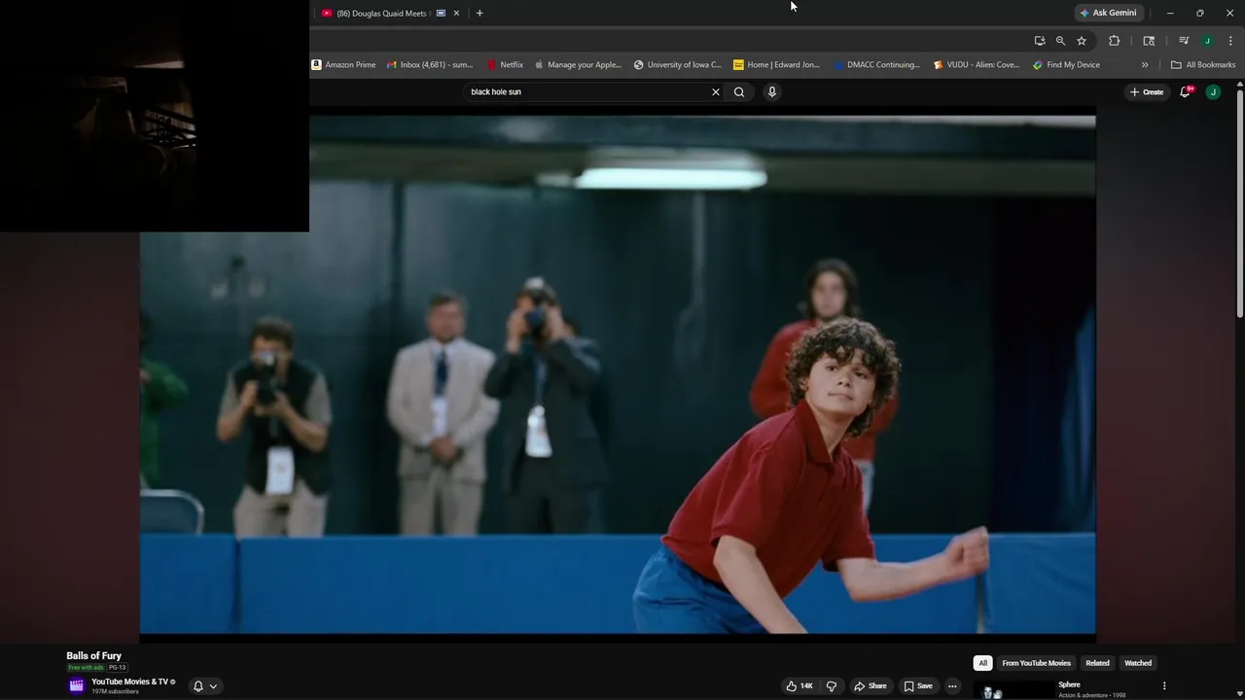The height and width of the screenshot is (700, 1245).
Task: Open the Netflix bookmark
Action: (x=506, y=65)
